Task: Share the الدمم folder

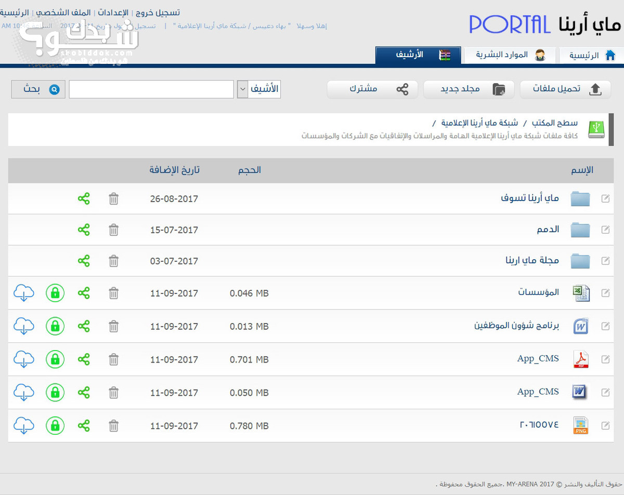Action: (84, 230)
